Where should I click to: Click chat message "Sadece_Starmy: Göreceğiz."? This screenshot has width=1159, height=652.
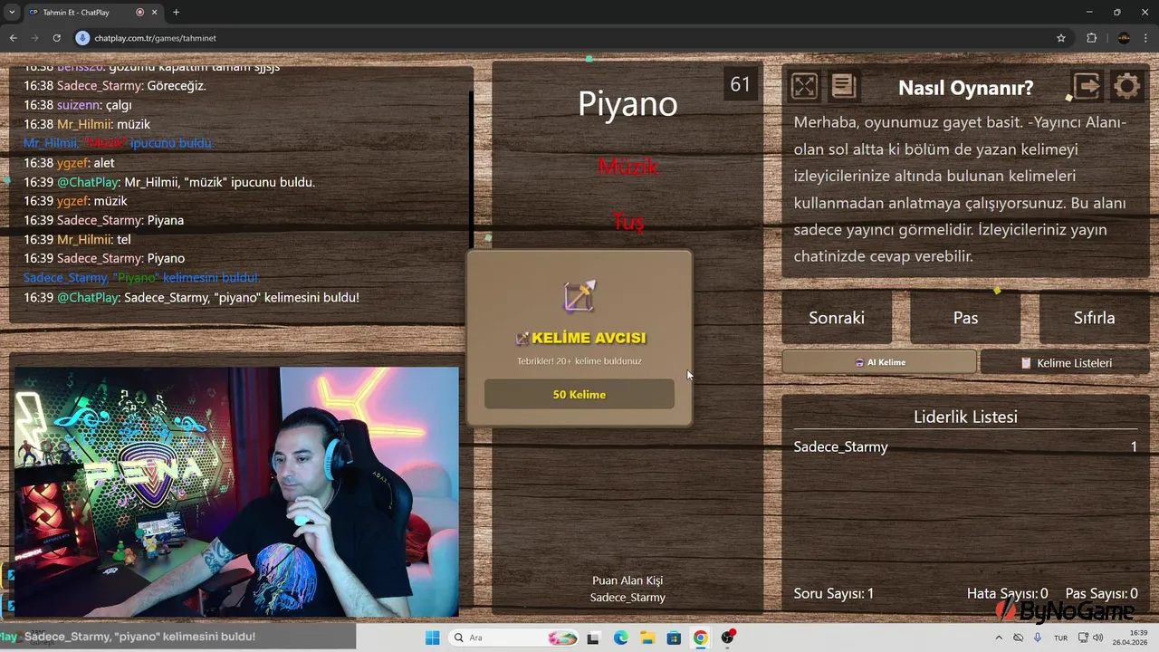tap(114, 86)
